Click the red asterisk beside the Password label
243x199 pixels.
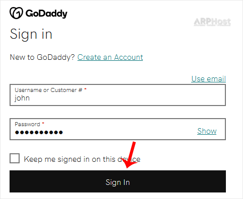click(43, 123)
